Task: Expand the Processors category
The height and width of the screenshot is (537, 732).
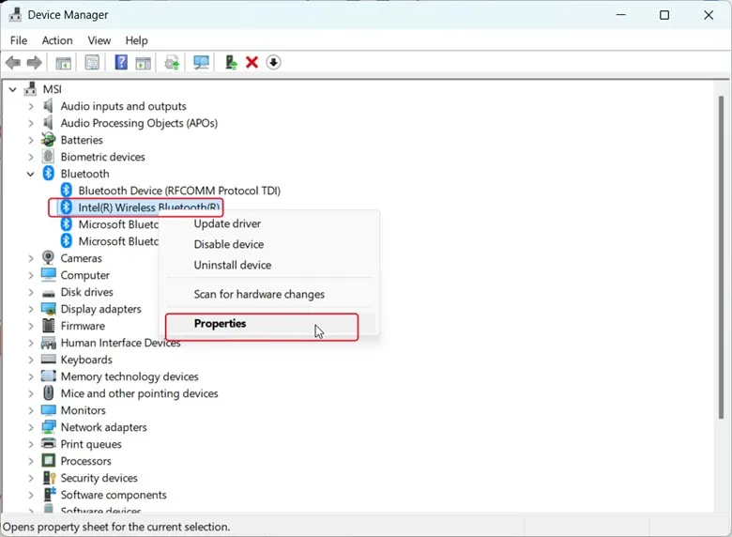Action: pyautogui.click(x=31, y=461)
